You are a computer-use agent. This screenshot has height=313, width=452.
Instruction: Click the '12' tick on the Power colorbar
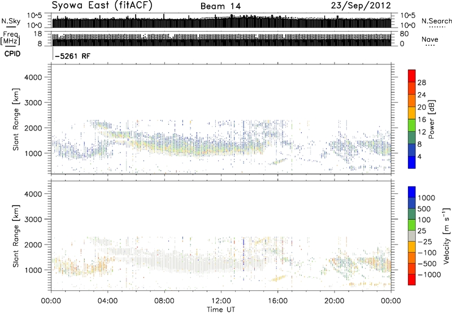coord(421,132)
